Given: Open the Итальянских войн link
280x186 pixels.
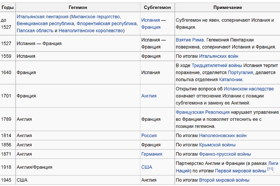Looking at the screenshot, I should point(218,56).
